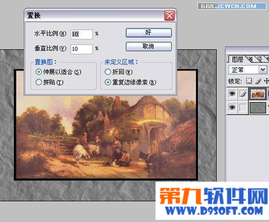Toggle lock image pixels brush icon
Image resolution: width=269 pixels, height=222 pixels.
point(258,81)
